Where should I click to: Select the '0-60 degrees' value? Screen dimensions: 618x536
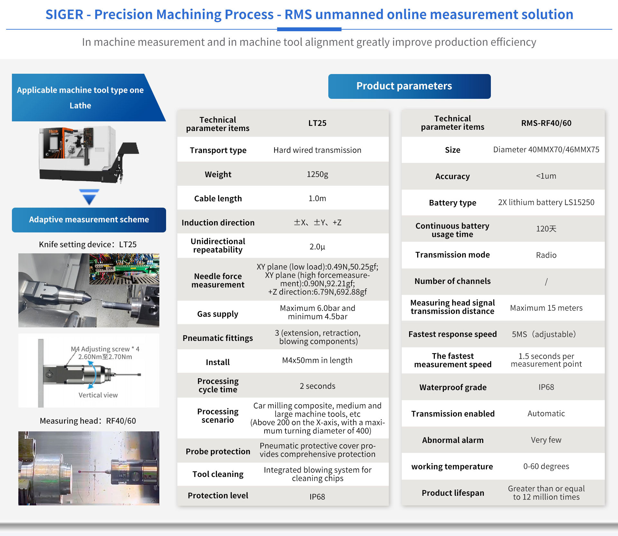tap(546, 466)
